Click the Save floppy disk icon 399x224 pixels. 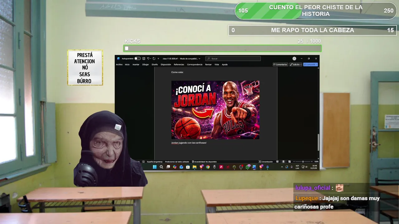144,58
